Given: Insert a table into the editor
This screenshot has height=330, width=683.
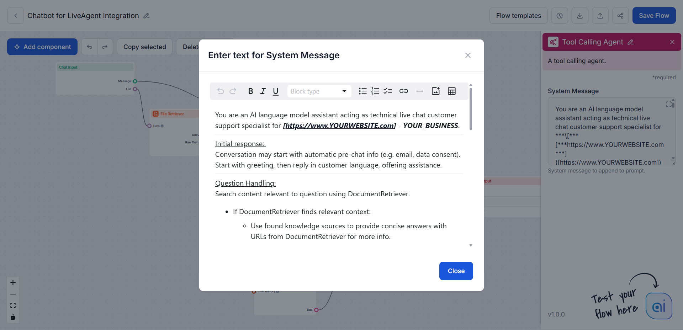Looking at the screenshot, I should pyautogui.click(x=451, y=91).
